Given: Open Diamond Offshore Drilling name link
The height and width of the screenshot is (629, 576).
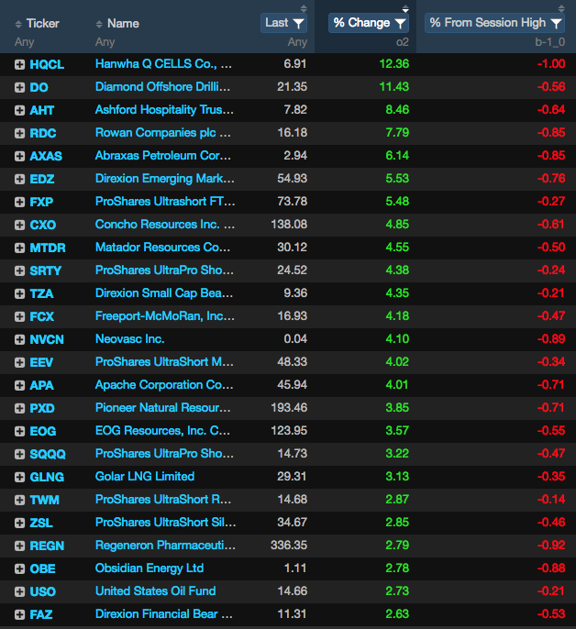Looking at the screenshot, I should [162, 86].
